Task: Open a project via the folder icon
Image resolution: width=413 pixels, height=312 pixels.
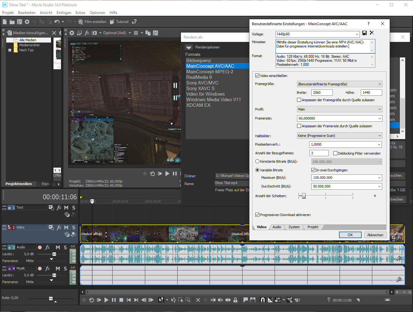Action: tap(12, 22)
